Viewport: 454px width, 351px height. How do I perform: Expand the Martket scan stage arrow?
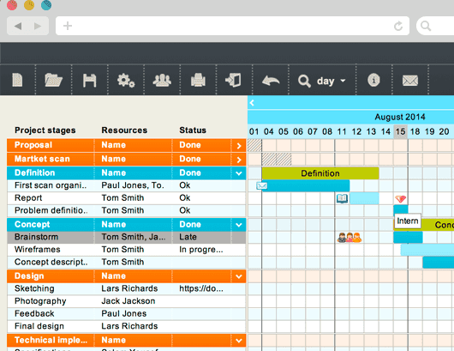(x=239, y=160)
